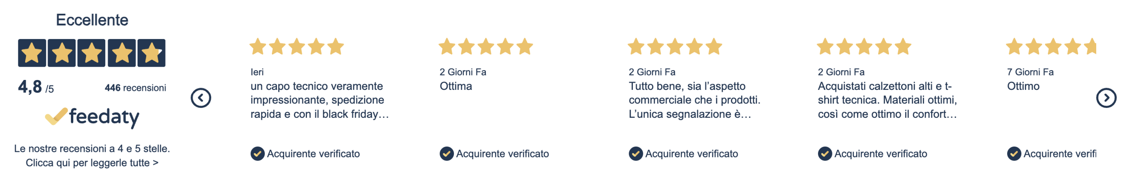The height and width of the screenshot is (187, 1138).
Task: Click the 'Ottimo' review from 7 days ago
Action: [x=1023, y=86]
